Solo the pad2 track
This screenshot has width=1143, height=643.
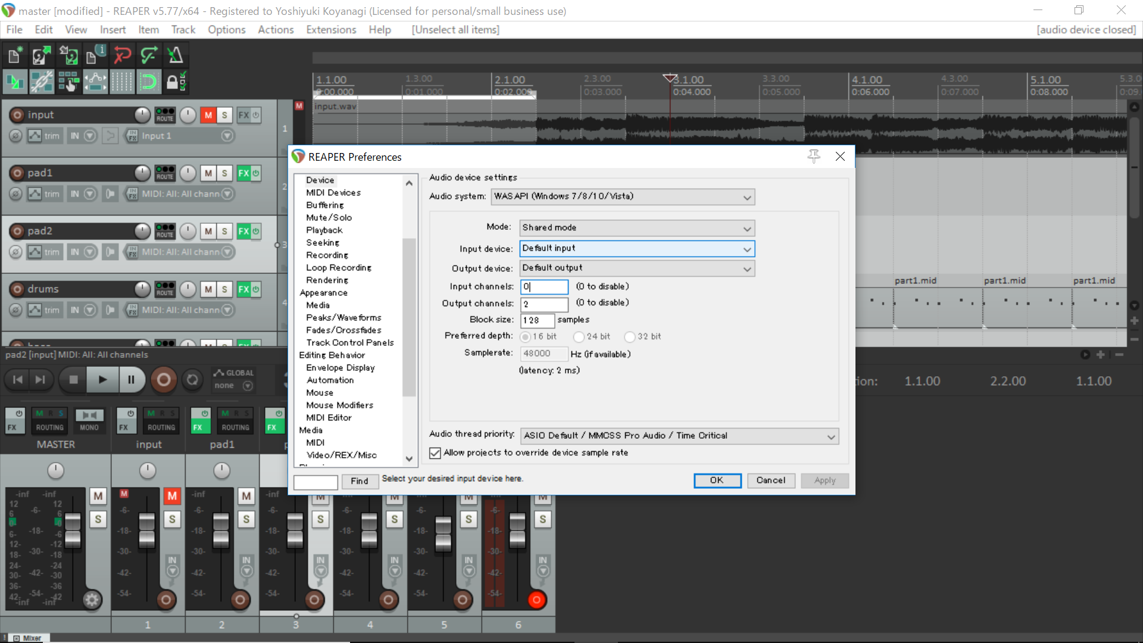pyautogui.click(x=224, y=231)
